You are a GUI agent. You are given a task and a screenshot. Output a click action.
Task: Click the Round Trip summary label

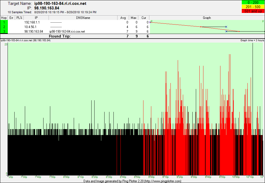point(60,36)
